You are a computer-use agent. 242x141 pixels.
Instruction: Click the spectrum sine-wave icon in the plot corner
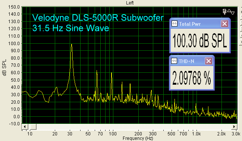tap(229, 12)
